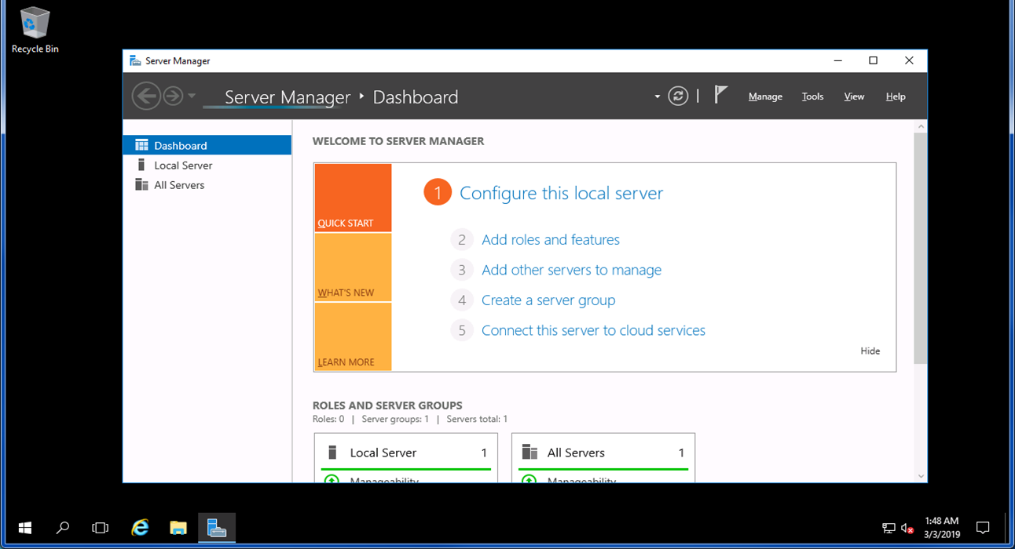1015x549 pixels.
Task: Click the Local Server server icon in sidebar
Action: pos(142,165)
